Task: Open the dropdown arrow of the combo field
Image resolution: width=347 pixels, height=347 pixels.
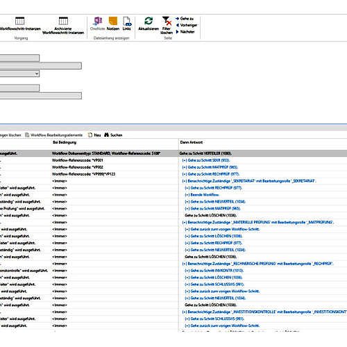Action: pos(37,74)
